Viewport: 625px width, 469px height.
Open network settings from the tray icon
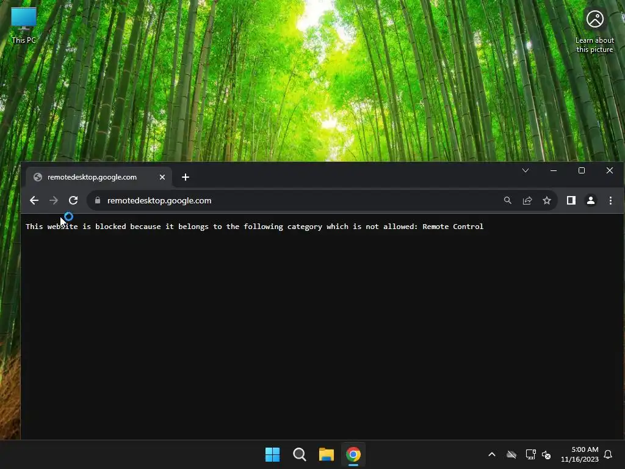click(530, 454)
